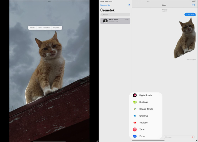
Task: Tap the Kasza János contact avatar
Action: [105, 21]
